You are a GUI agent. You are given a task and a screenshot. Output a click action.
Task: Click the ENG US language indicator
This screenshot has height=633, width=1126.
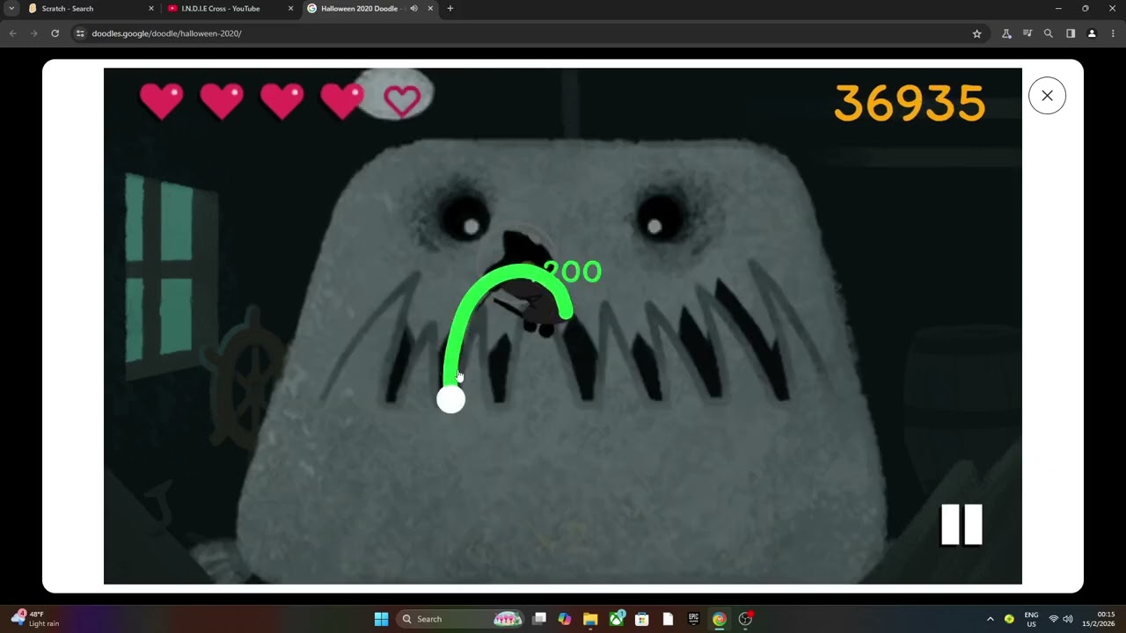pyautogui.click(x=1031, y=619)
